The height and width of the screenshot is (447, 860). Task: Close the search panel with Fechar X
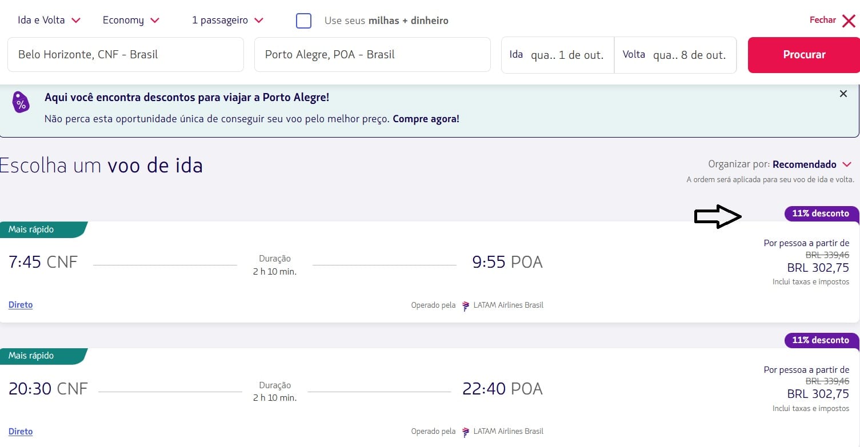pos(832,21)
